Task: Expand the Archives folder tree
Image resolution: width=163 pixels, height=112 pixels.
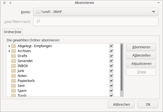Action: 9,51
